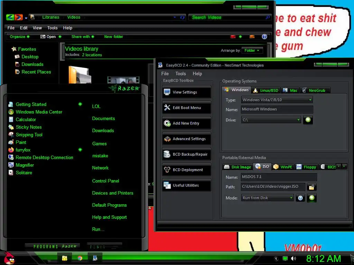Open furryfox from Start menu
The height and width of the screenshot is (265, 354).
[x=19, y=150]
